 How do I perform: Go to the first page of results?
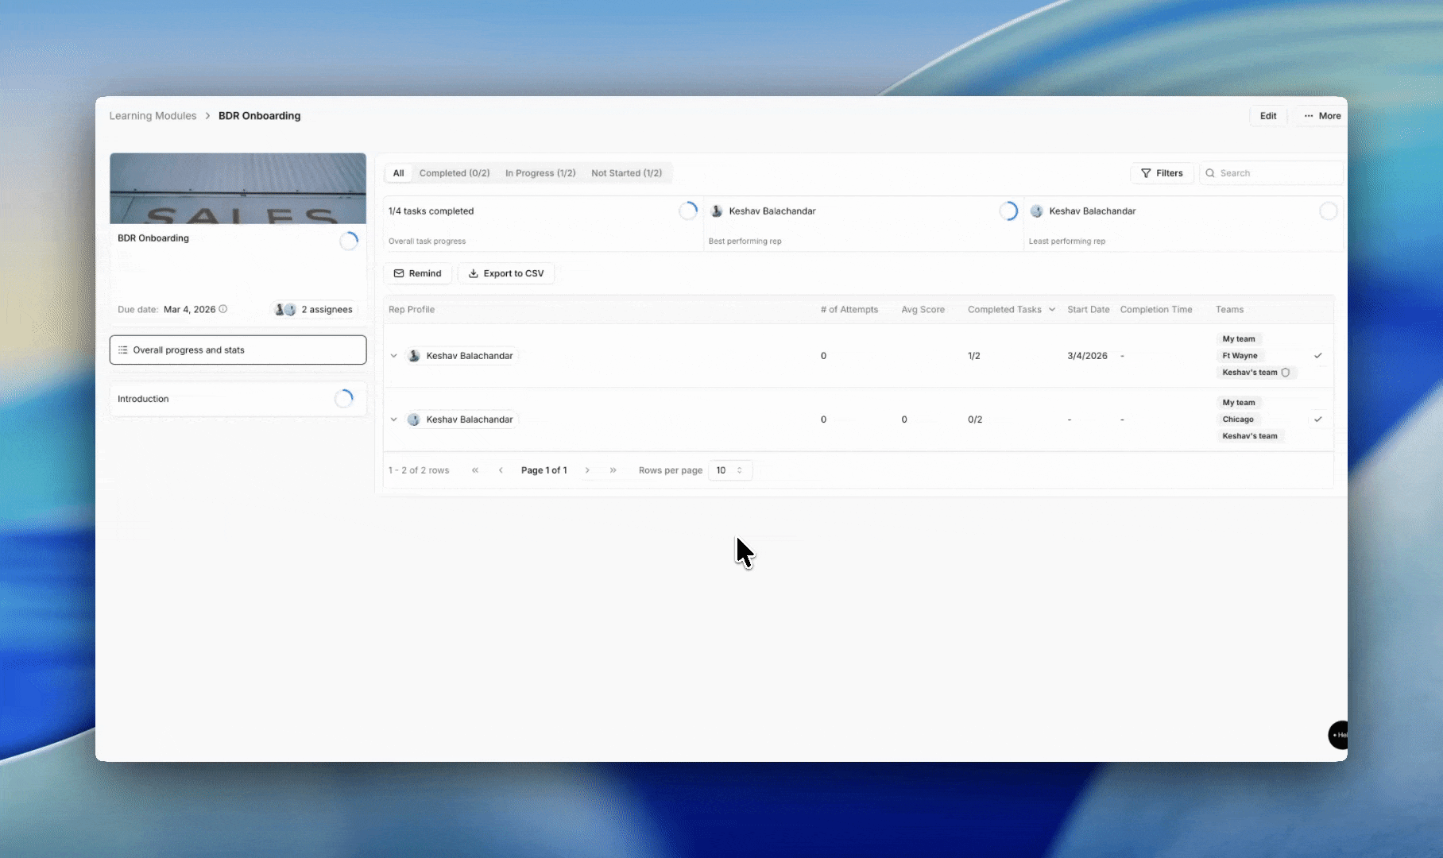click(475, 470)
